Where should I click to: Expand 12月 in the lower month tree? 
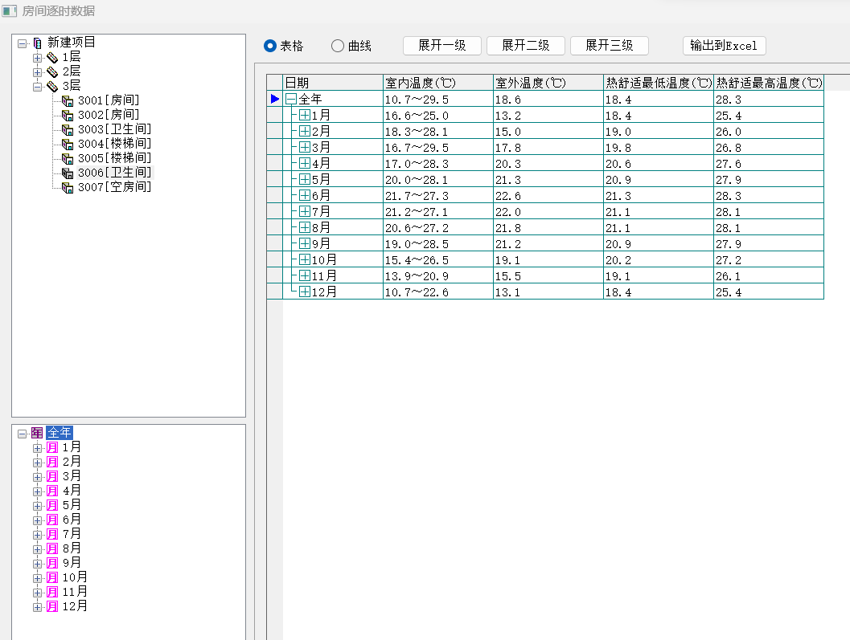coord(37,607)
